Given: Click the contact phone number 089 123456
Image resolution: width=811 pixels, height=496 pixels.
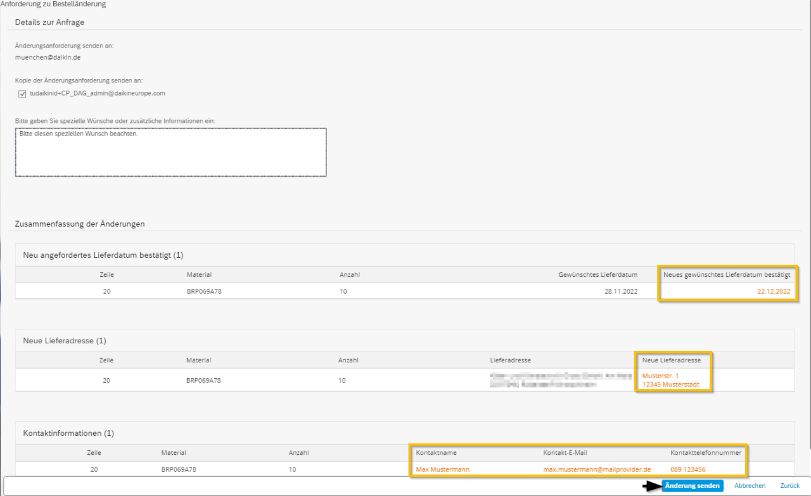Looking at the screenshot, I should pyautogui.click(x=688, y=469).
